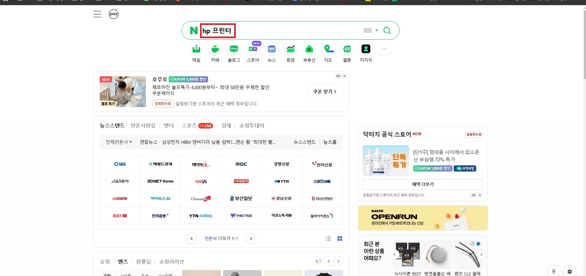Open the hamburger menu
This screenshot has height=276, width=586.
(97, 14)
